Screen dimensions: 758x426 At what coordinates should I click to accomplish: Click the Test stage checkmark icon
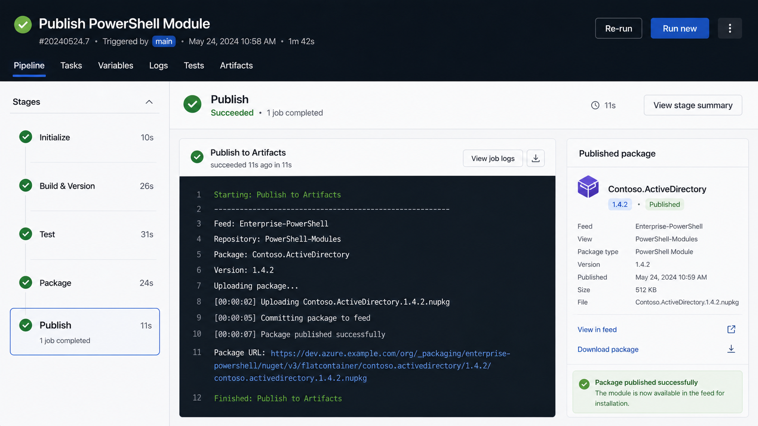coord(26,234)
